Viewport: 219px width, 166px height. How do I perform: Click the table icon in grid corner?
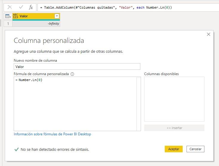[8, 16]
